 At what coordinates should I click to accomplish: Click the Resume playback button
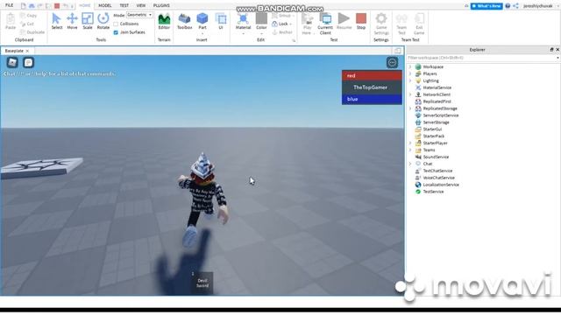pos(344,21)
